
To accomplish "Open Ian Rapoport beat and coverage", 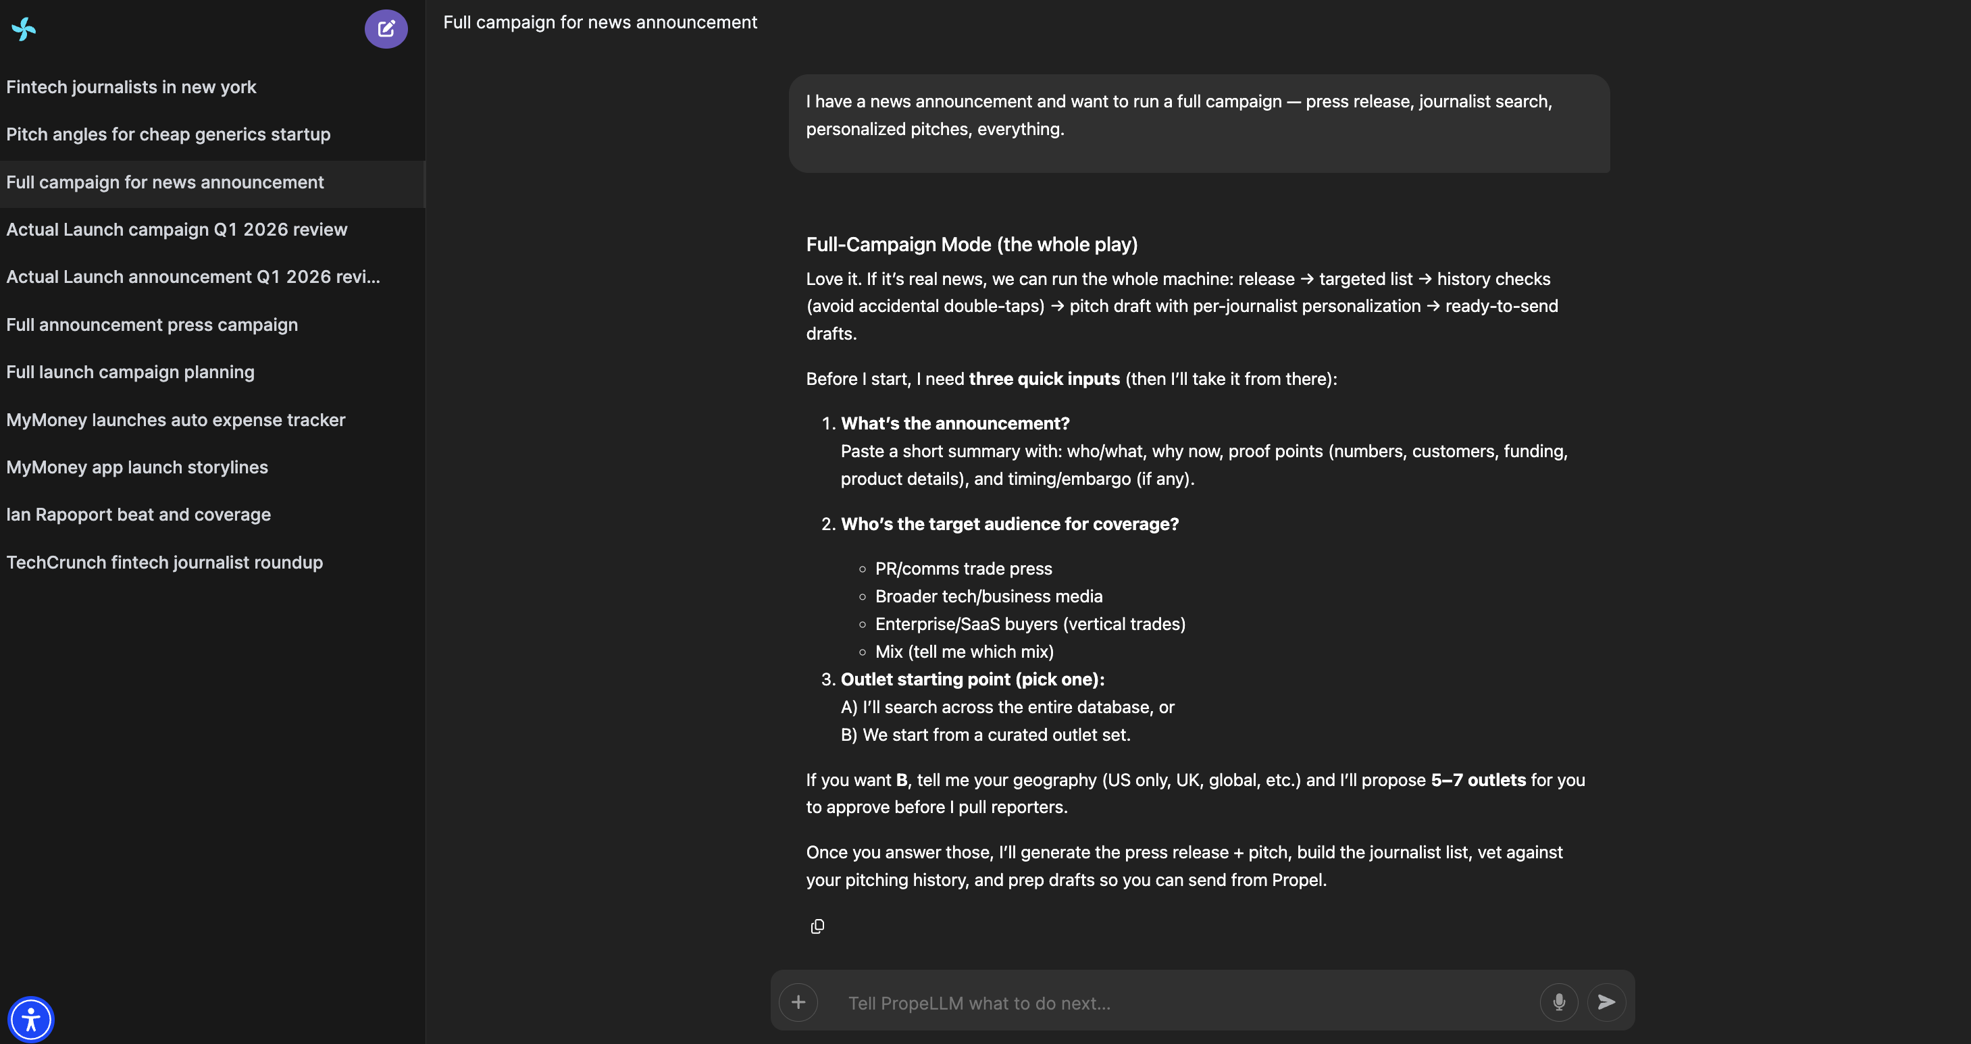I will (x=138, y=515).
